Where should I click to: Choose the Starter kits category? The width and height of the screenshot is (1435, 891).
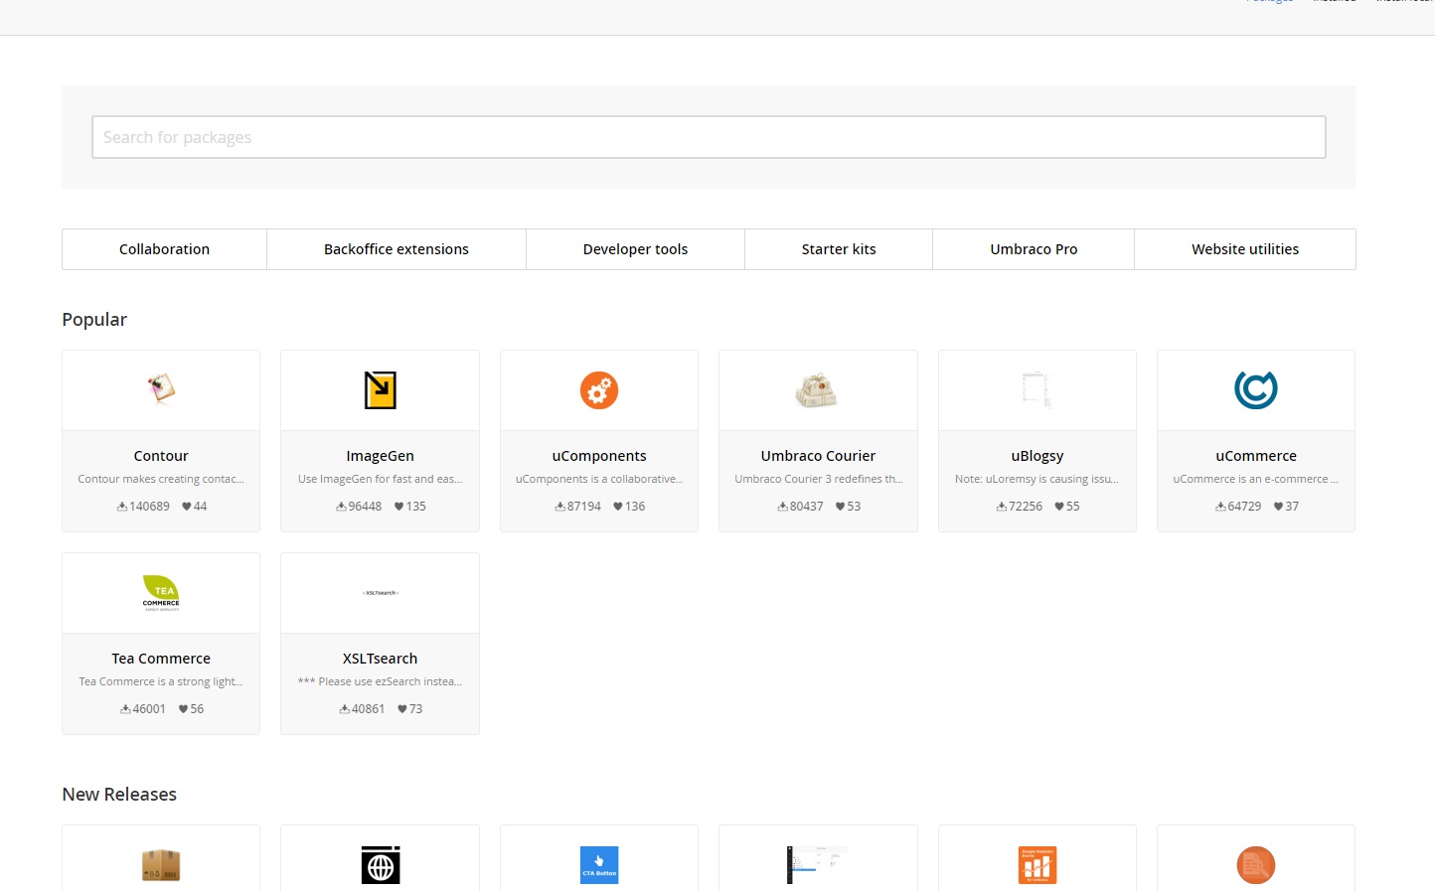point(839,249)
